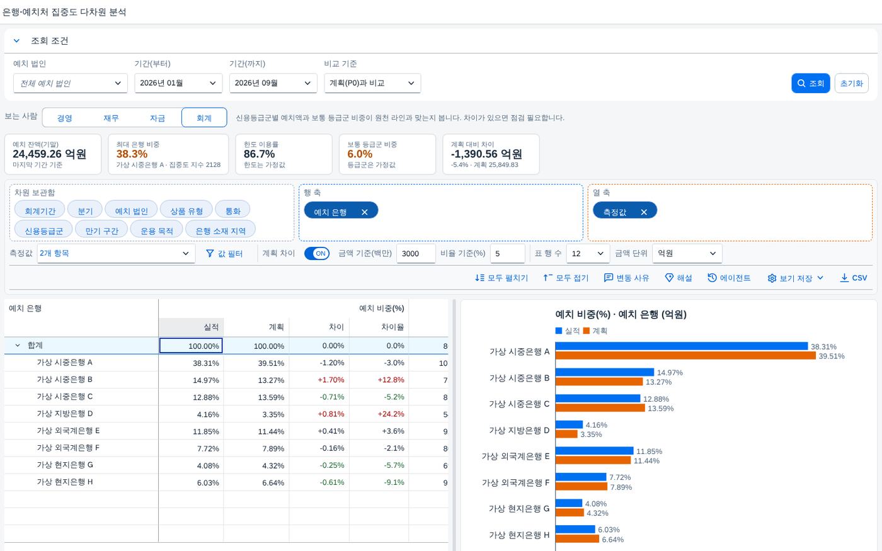The width and height of the screenshot is (882, 551).
Task: Open the 표 행 수 dropdown
Action: tap(588, 253)
